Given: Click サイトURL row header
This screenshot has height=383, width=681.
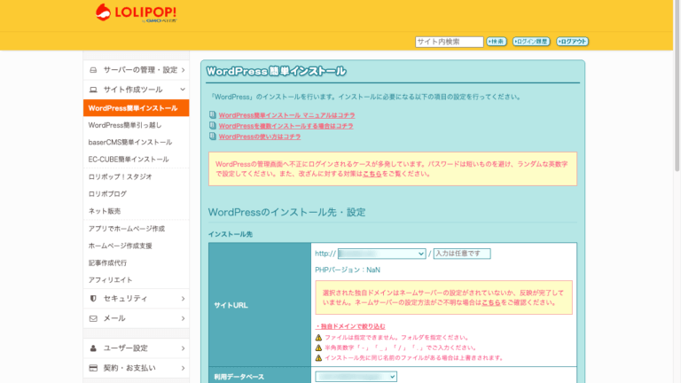Looking at the screenshot, I should click(x=260, y=305).
